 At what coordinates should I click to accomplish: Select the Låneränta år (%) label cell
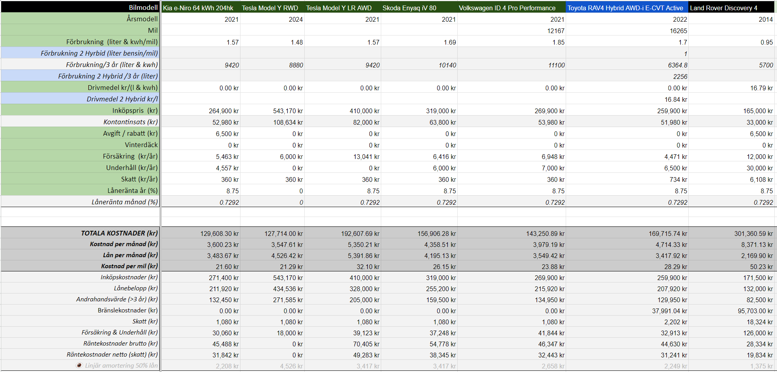(x=132, y=191)
